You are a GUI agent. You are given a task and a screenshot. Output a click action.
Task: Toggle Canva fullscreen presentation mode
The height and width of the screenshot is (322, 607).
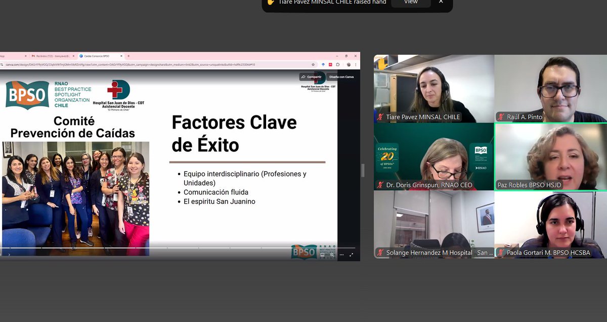351,255
